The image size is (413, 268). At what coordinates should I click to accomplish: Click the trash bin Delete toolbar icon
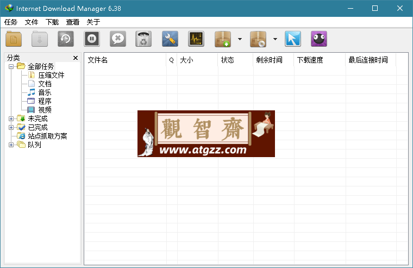pyautogui.click(x=143, y=39)
